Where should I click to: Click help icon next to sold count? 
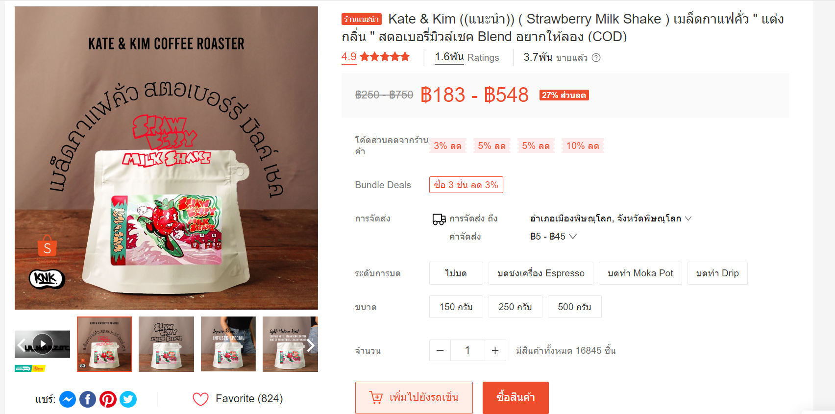[596, 58]
